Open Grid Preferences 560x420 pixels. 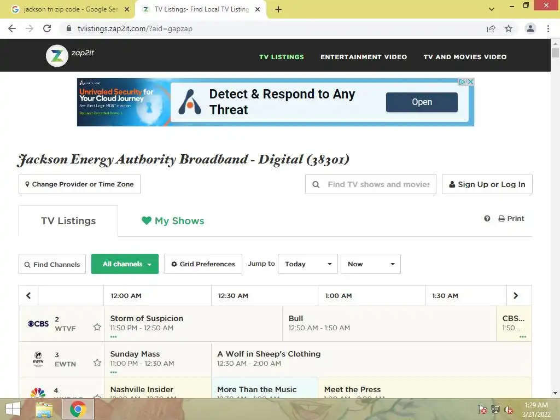[x=203, y=264]
